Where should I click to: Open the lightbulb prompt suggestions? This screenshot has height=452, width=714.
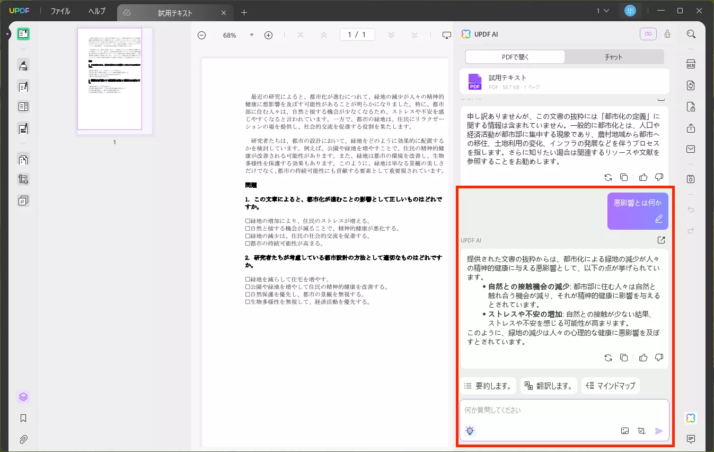pos(470,431)
